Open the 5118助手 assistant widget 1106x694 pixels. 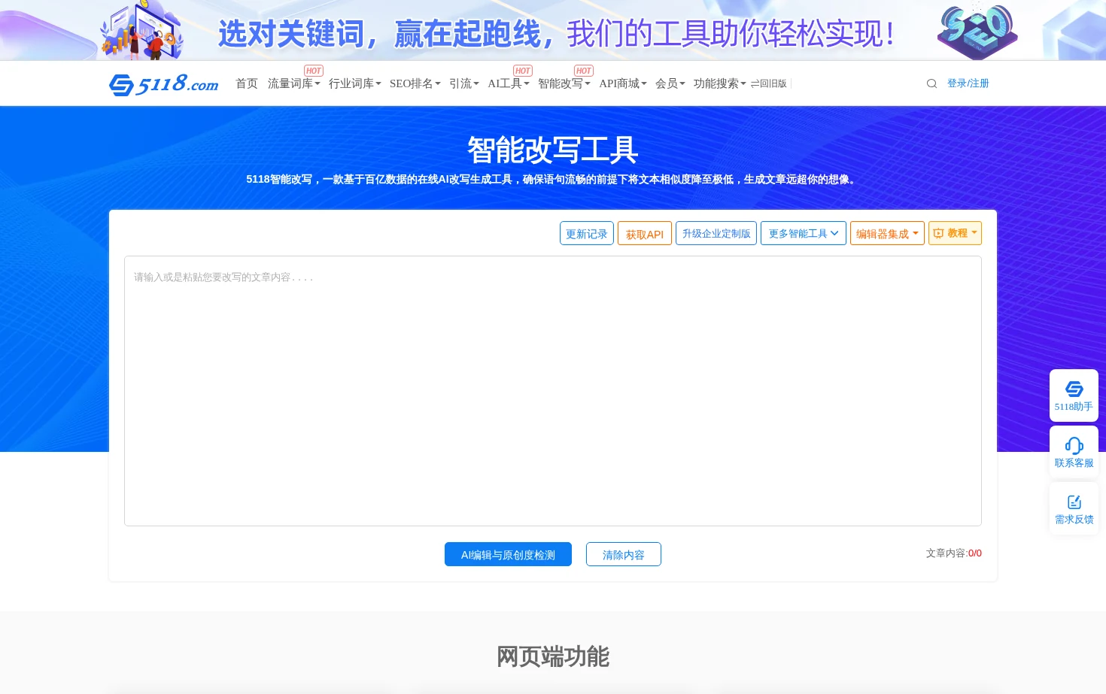point(1074,395)
